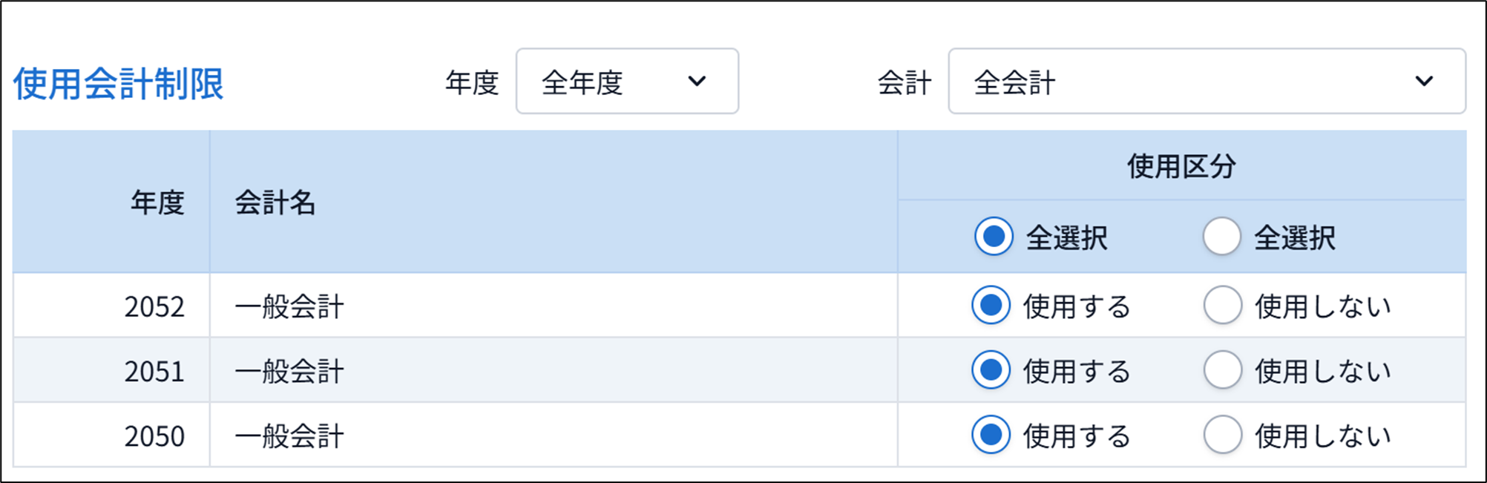Image resolution: width=1487 pixels, height=483 pixels.
Task: Click the 年度 column header
Action: tap(157, 202)
